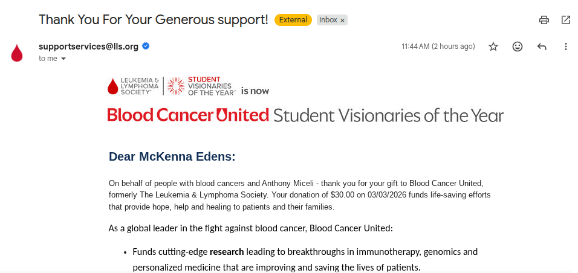
Task: Remove the Inbox label with its x
Action: coord(343,20)
